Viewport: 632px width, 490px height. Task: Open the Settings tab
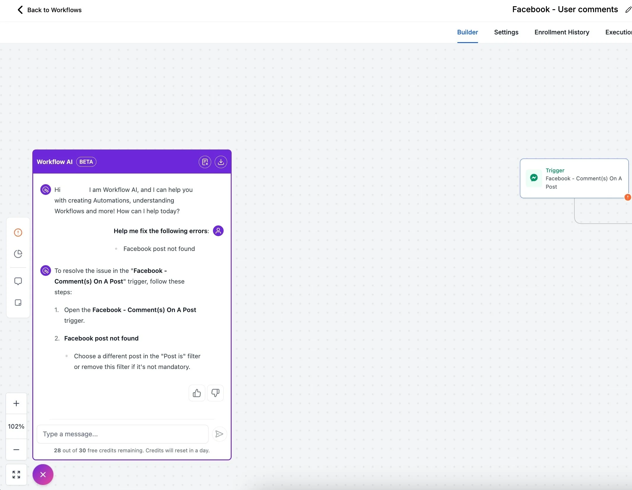[x=506, y=32]
